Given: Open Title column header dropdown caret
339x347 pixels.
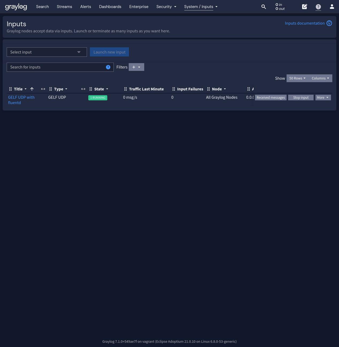Looking at the screenshot, I should (26, 89).
